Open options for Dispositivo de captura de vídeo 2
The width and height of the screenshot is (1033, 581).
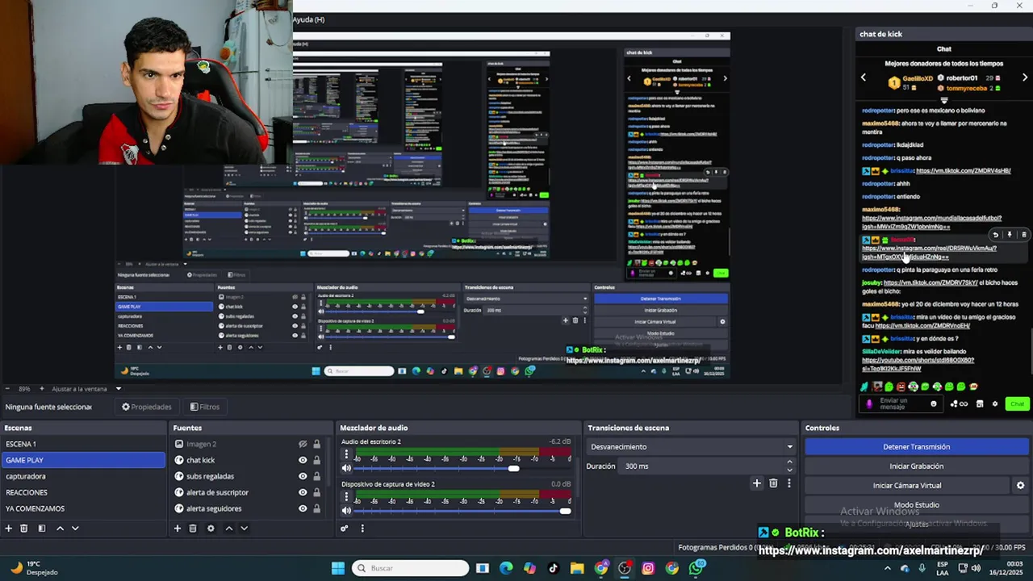click(x=346, y=498)
